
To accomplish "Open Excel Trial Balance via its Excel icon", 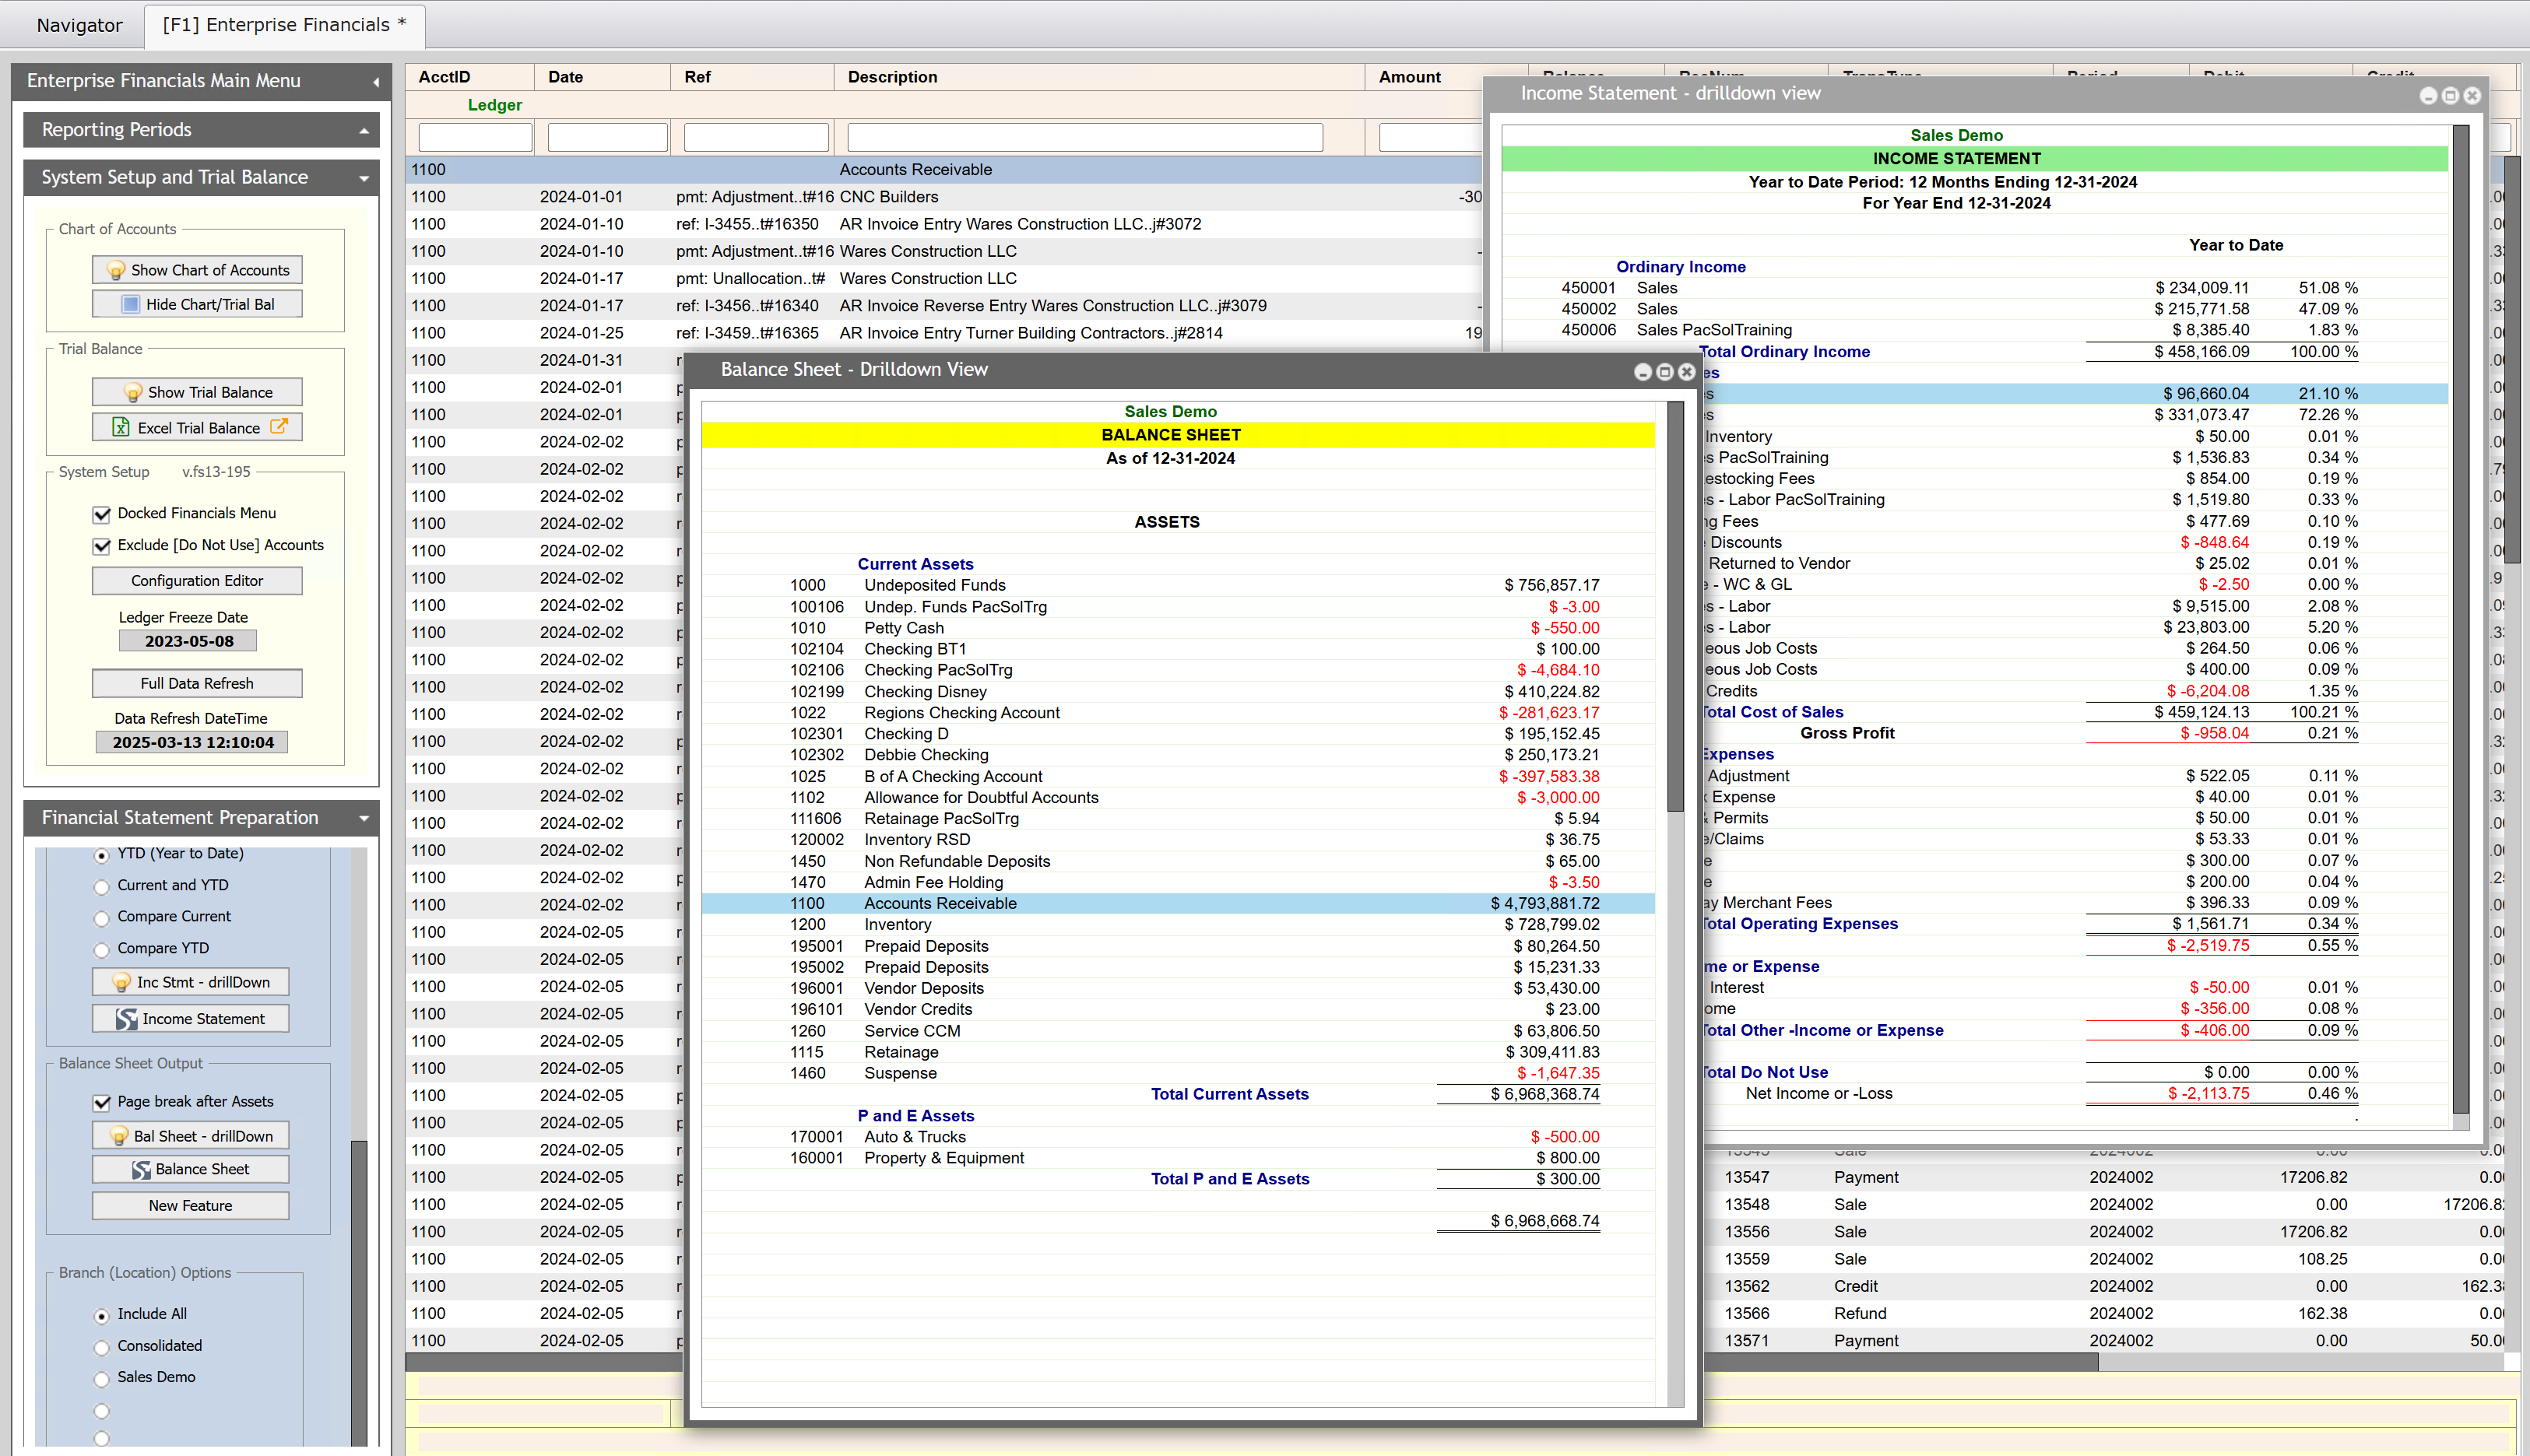I will coord(121,427).
